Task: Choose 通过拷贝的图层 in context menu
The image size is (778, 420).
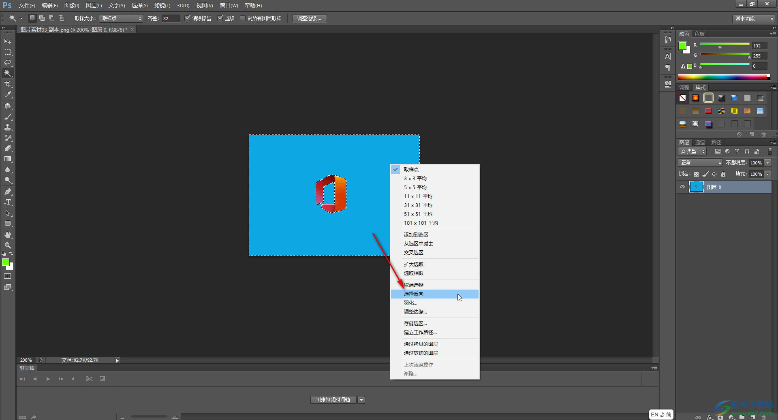Action: pyautogui.click(x=435, y=344)
